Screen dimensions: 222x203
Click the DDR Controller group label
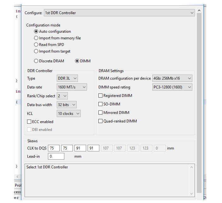(x=40, y=71)
